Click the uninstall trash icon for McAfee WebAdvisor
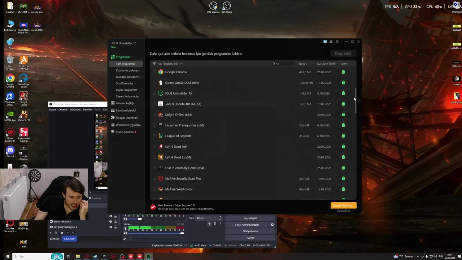This screenshot has width=462, height=260. click(343, 189)
